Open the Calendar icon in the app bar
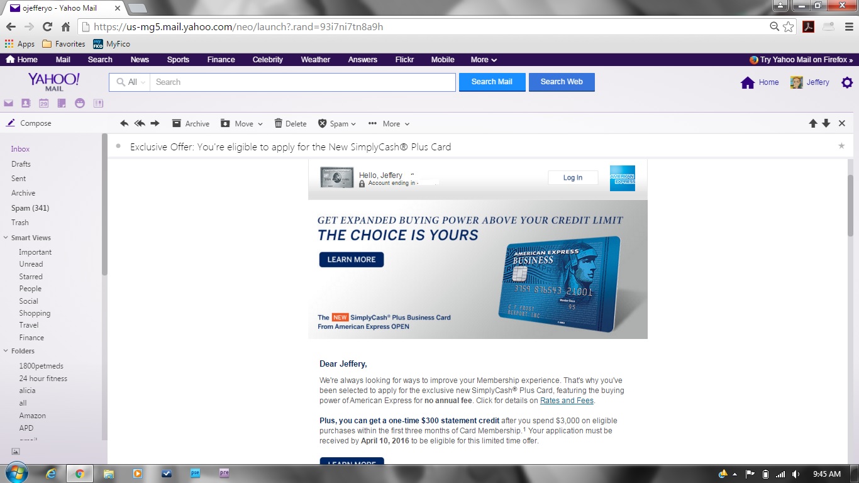The width and height of the screenshot is (859, 483). tap(43, 103)
